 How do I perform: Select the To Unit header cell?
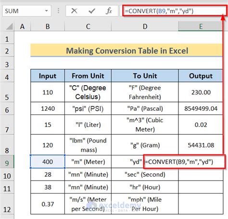(145, 76)
